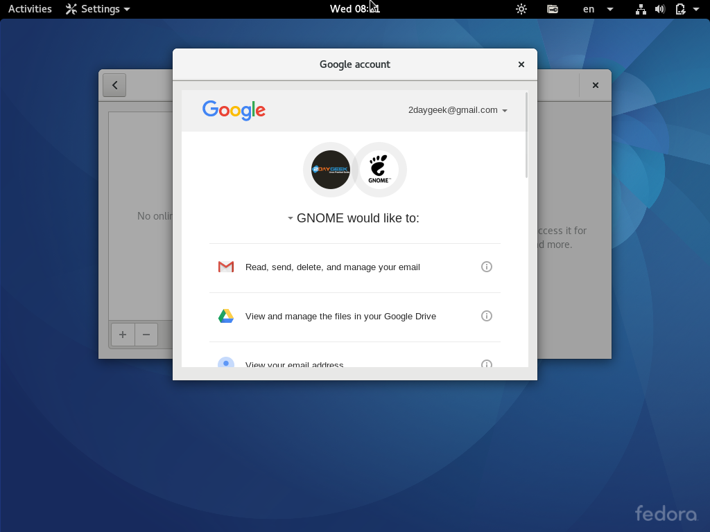This screenshot has height=532, width=710.
Task: Go back with the header back button
Action: click(114, 85)
